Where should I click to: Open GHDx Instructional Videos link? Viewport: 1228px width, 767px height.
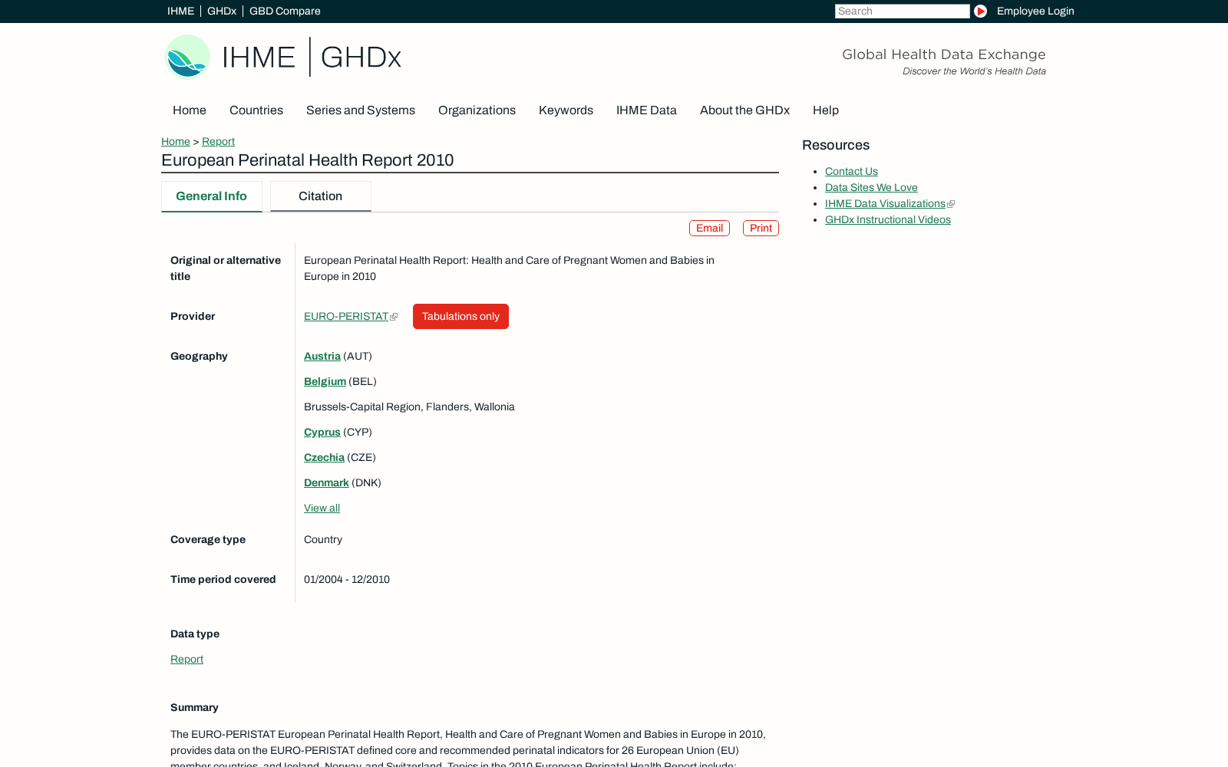[x=888, y=220]
